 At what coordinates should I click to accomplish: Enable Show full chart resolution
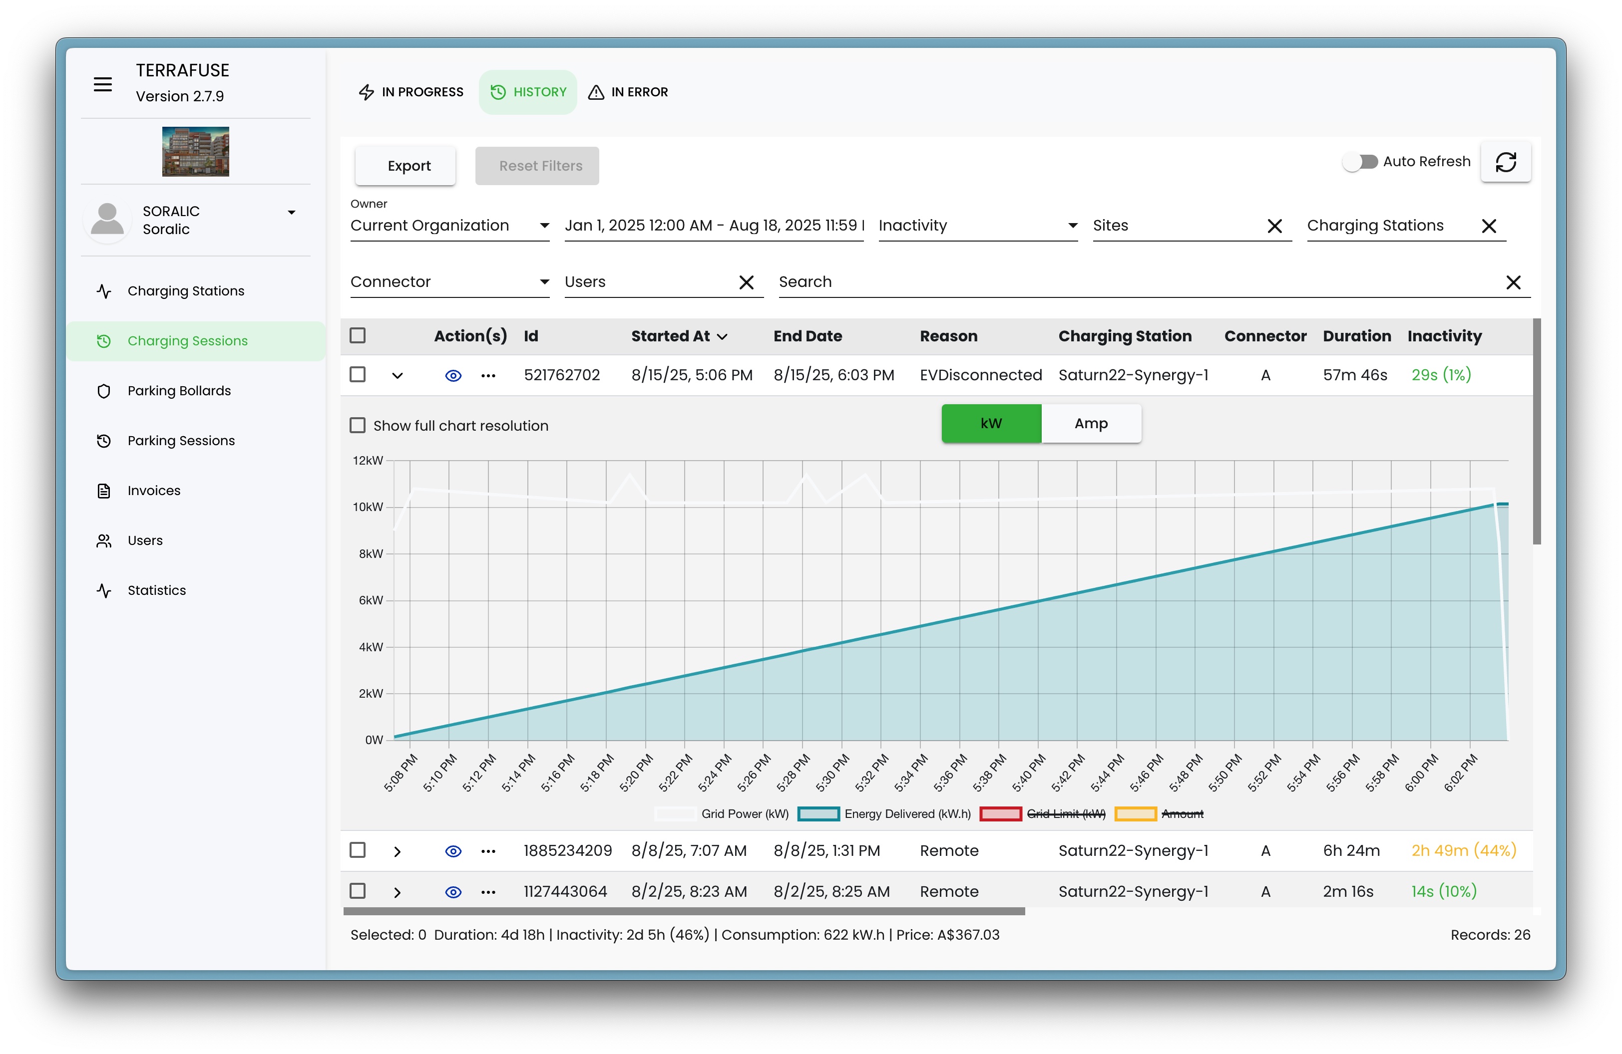[358, 426]
